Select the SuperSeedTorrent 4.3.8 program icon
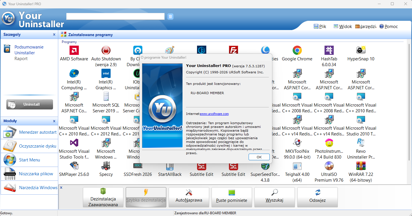Image resolution: width=412 pixels, height=216 pixels. tap(265, 166)
